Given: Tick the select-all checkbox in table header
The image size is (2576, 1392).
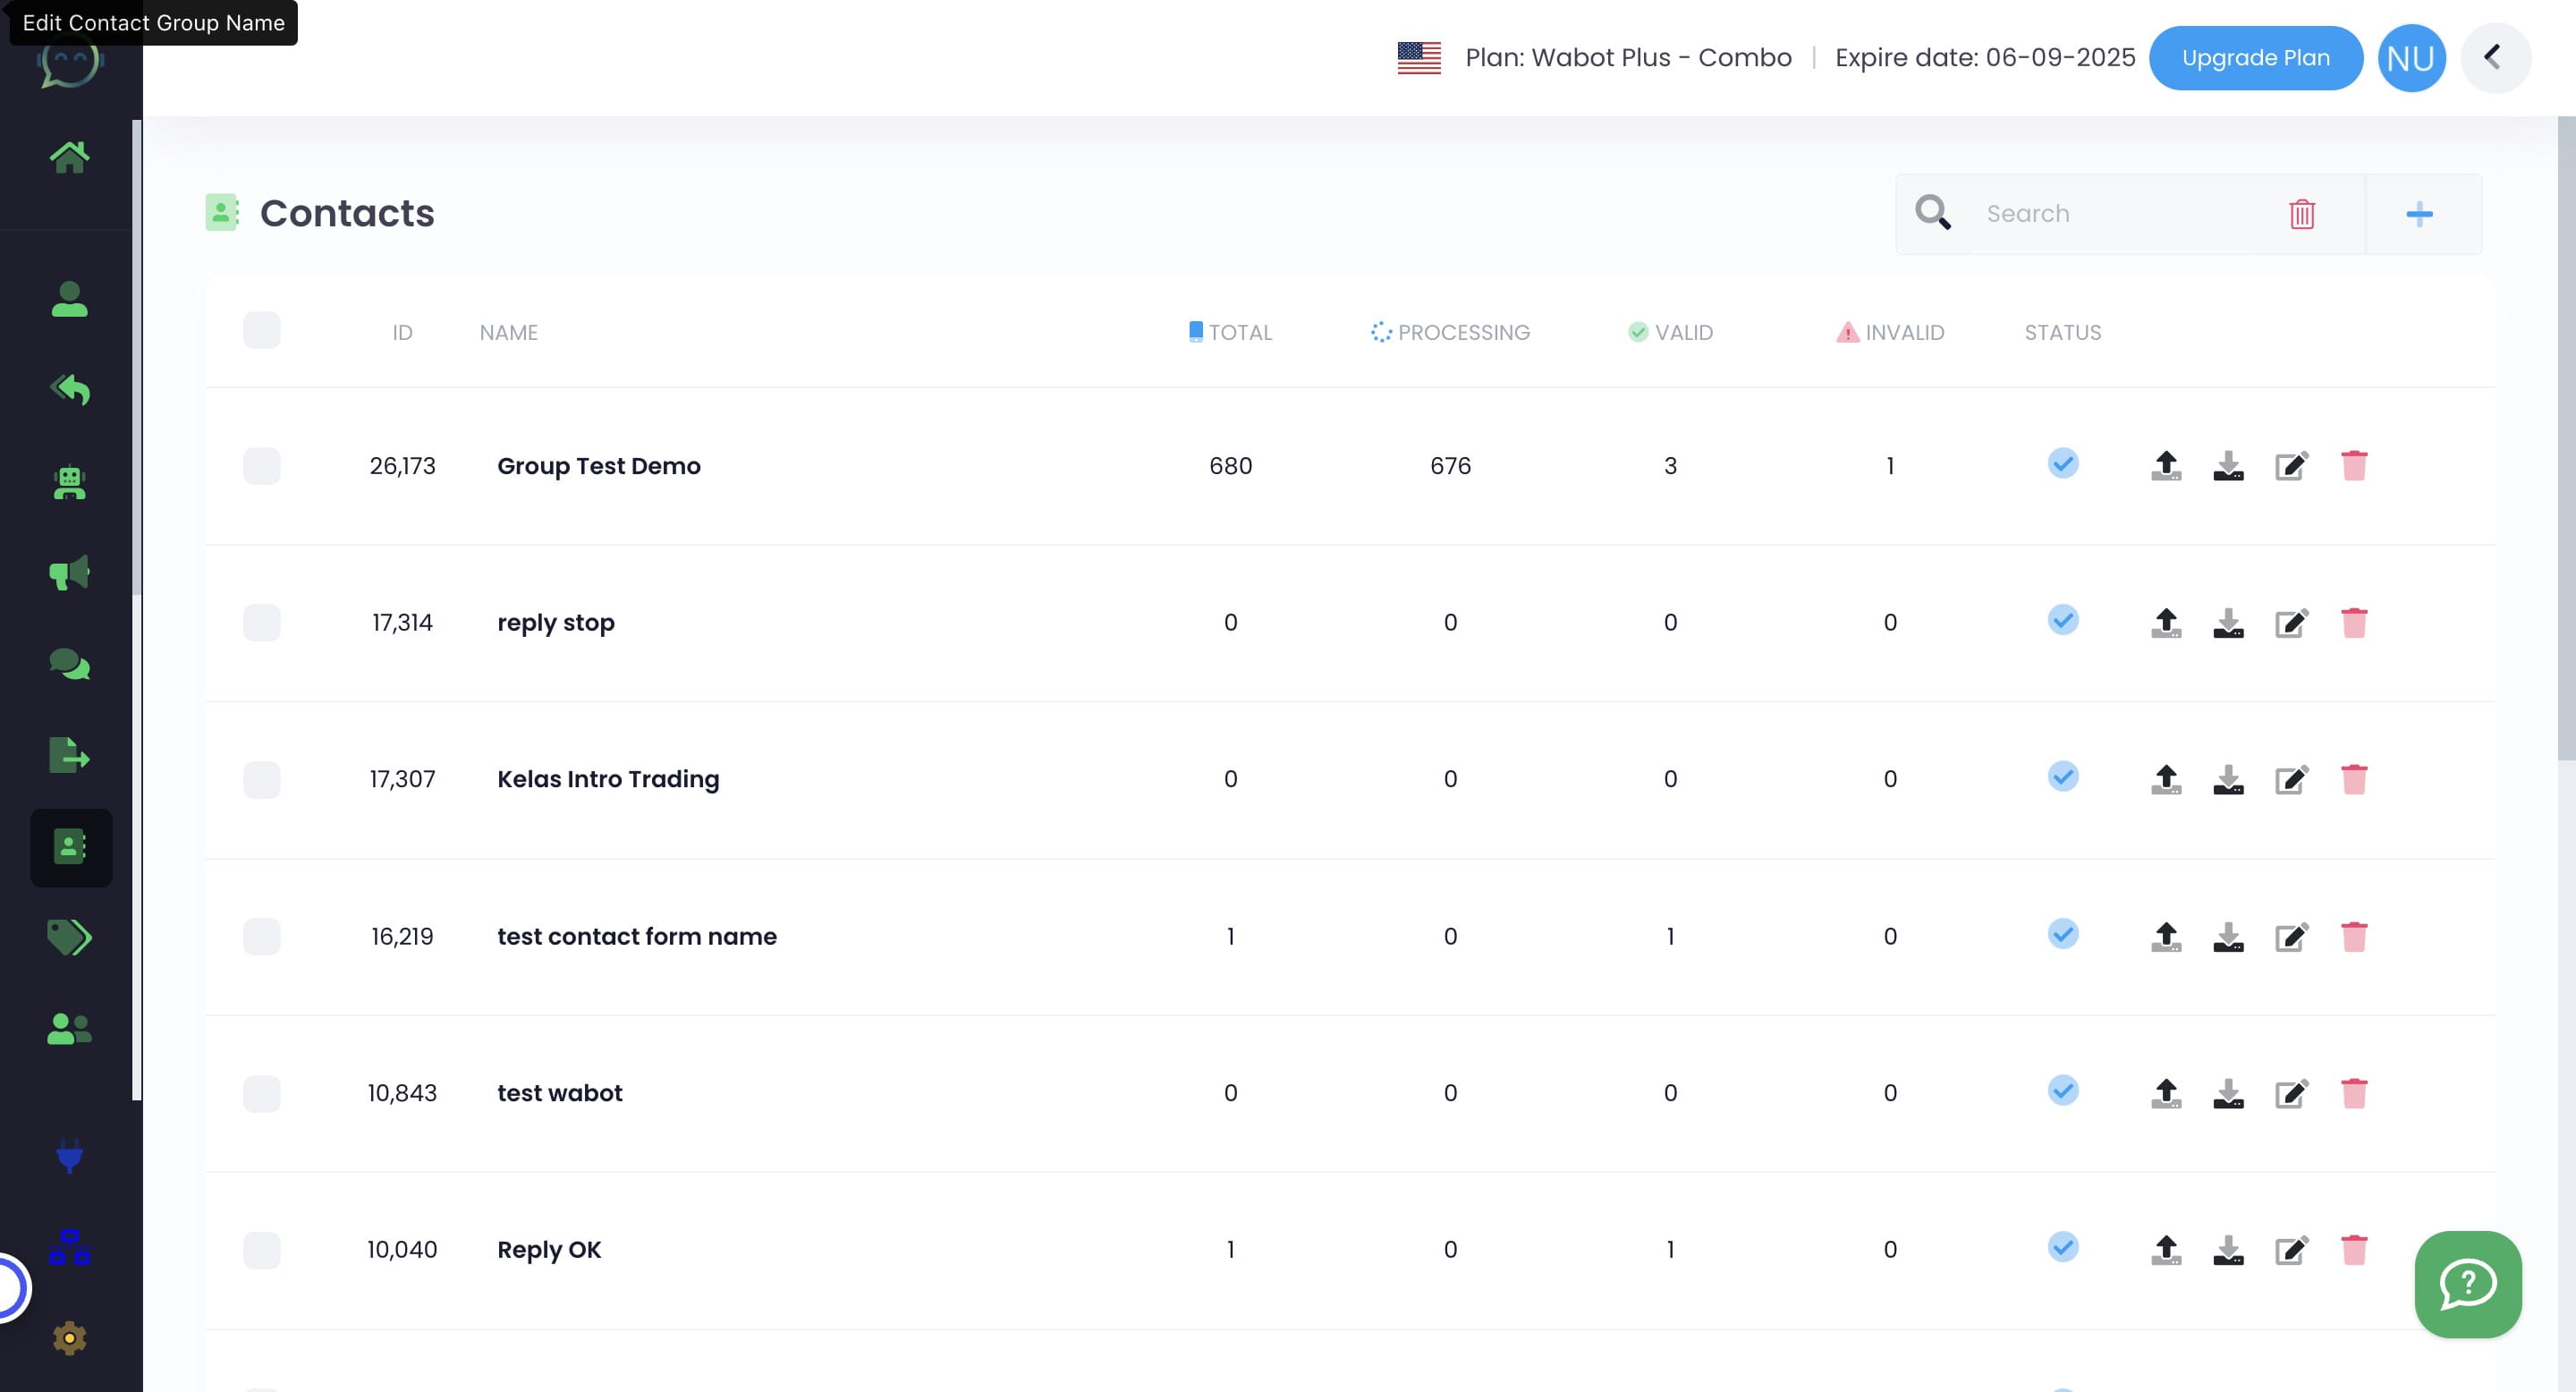Looking at the screenshot, I should [262, 331].
